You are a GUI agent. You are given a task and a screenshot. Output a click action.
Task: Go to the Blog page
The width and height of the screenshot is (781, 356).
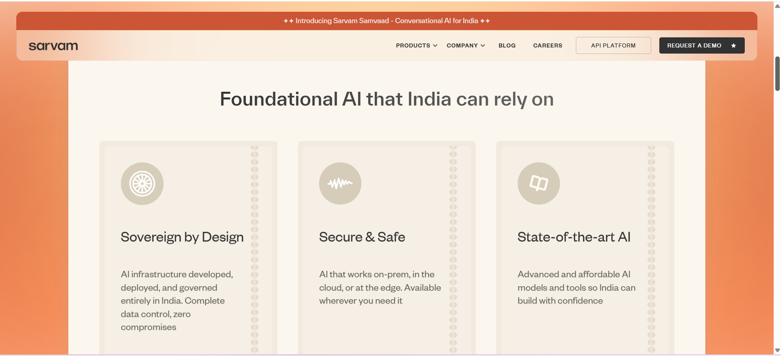(x=507, y=45)
